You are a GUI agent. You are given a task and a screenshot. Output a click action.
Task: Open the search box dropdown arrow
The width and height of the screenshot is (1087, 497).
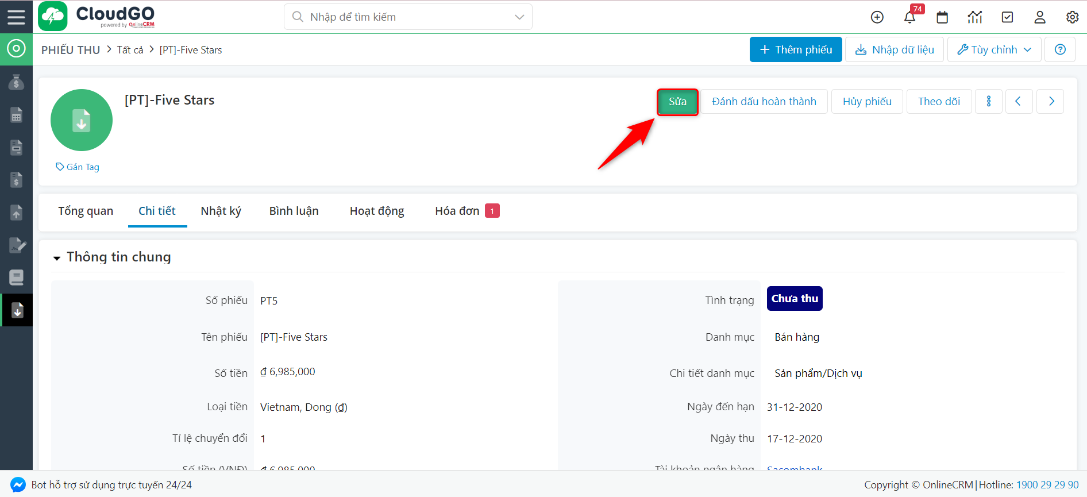(519, 17)
